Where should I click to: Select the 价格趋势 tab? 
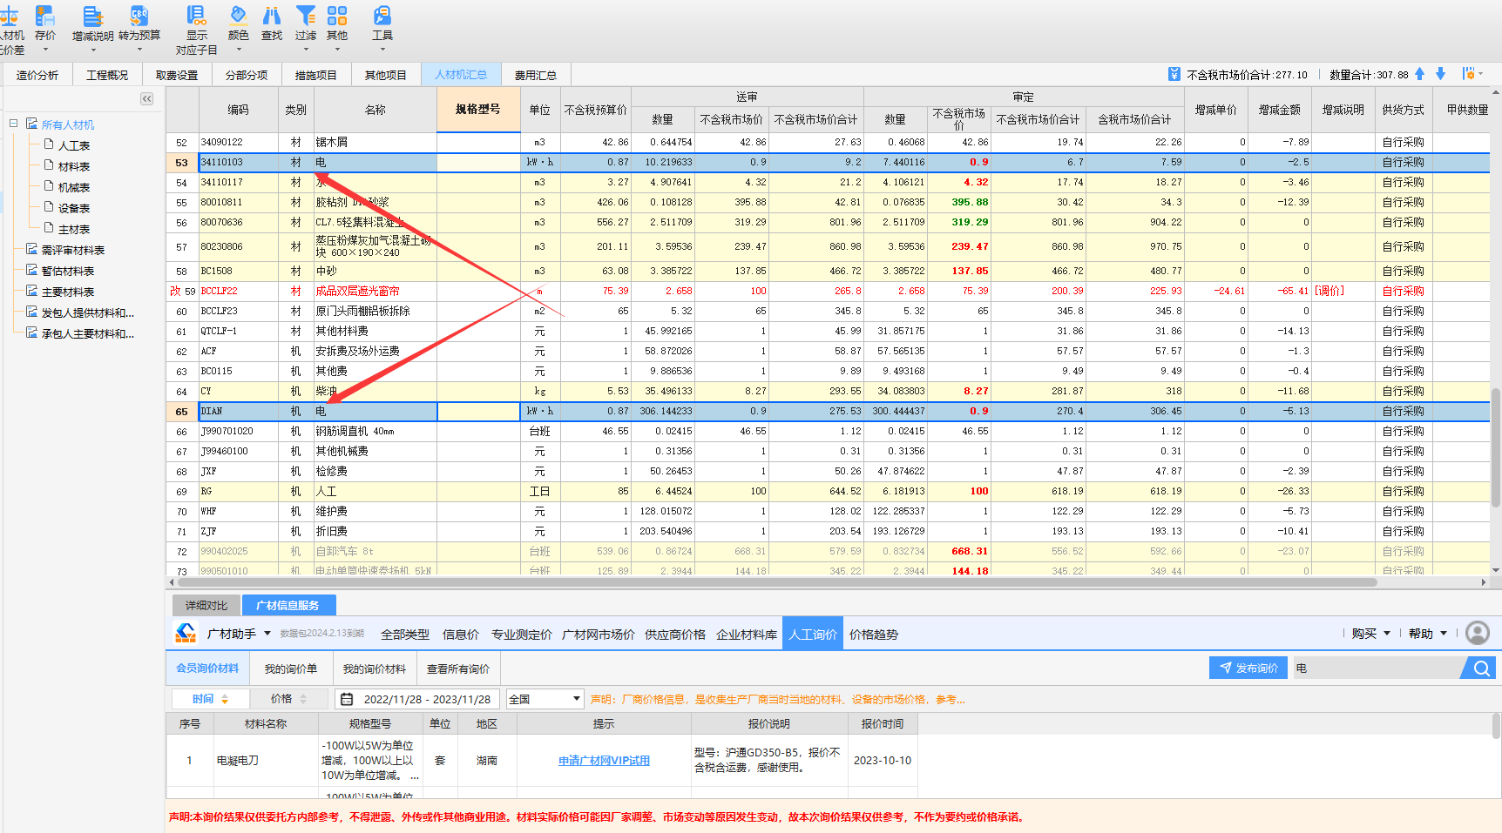click(874, 635)
